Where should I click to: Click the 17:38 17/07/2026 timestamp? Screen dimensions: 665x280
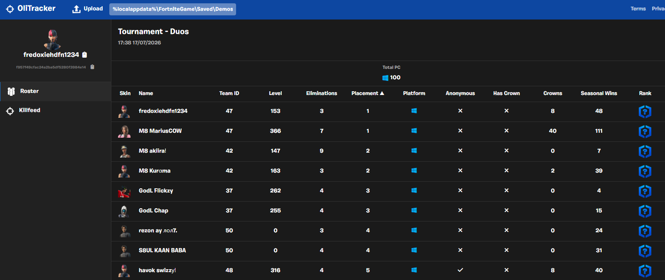point(139,43)
